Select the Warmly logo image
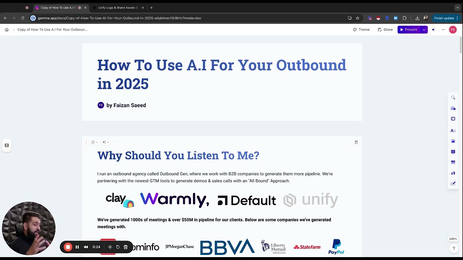 tap(174, 200)
